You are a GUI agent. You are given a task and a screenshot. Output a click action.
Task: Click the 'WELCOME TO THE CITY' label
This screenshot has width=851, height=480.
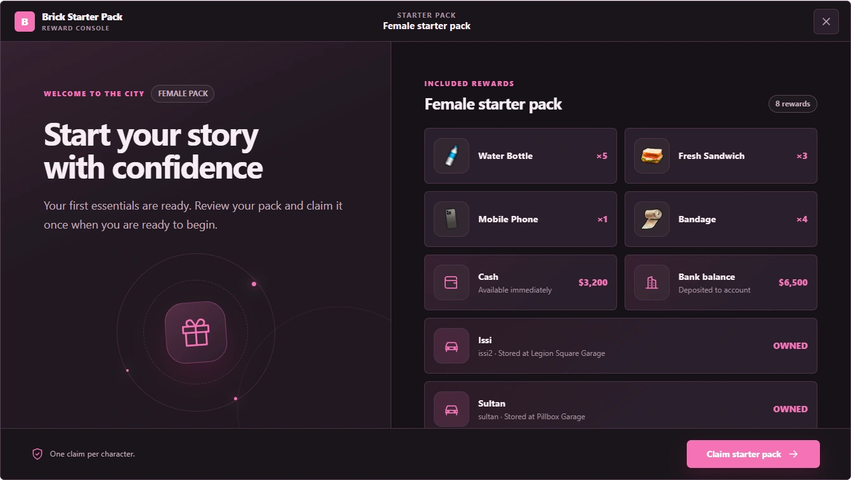[94, 94]
